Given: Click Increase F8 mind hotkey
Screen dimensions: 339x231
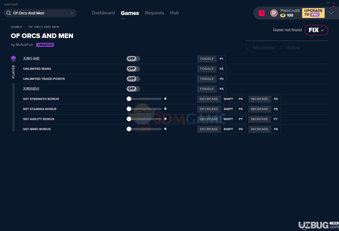Looking at the screenshot, I should 264,129.
